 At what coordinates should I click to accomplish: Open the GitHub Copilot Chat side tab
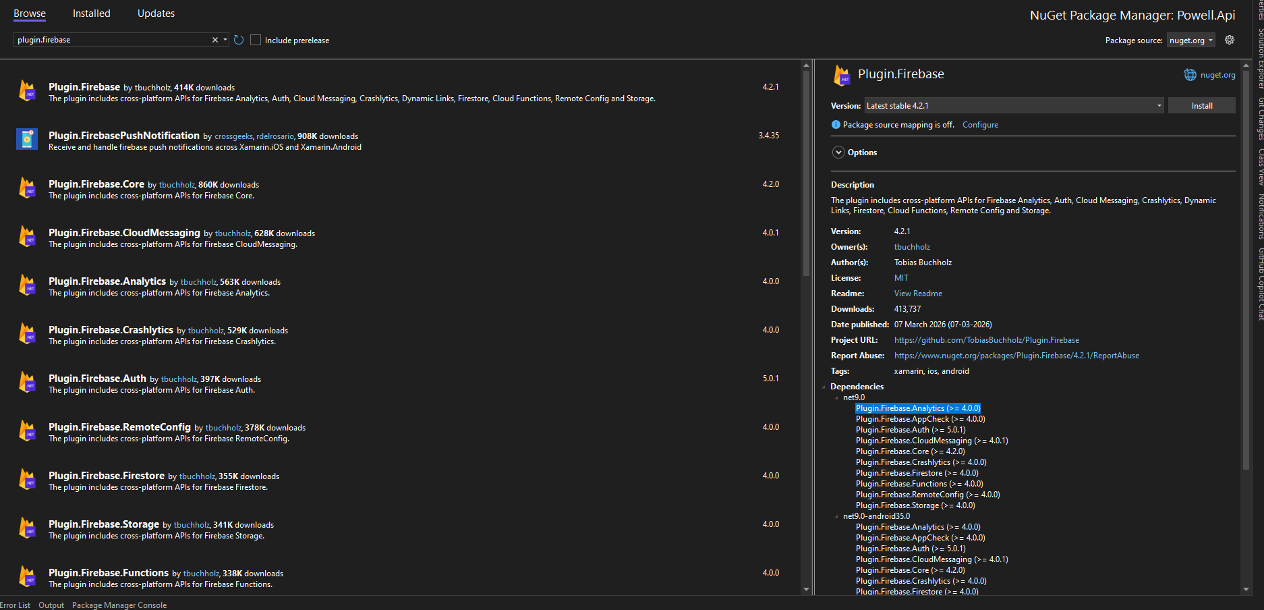pos(1260,284)
